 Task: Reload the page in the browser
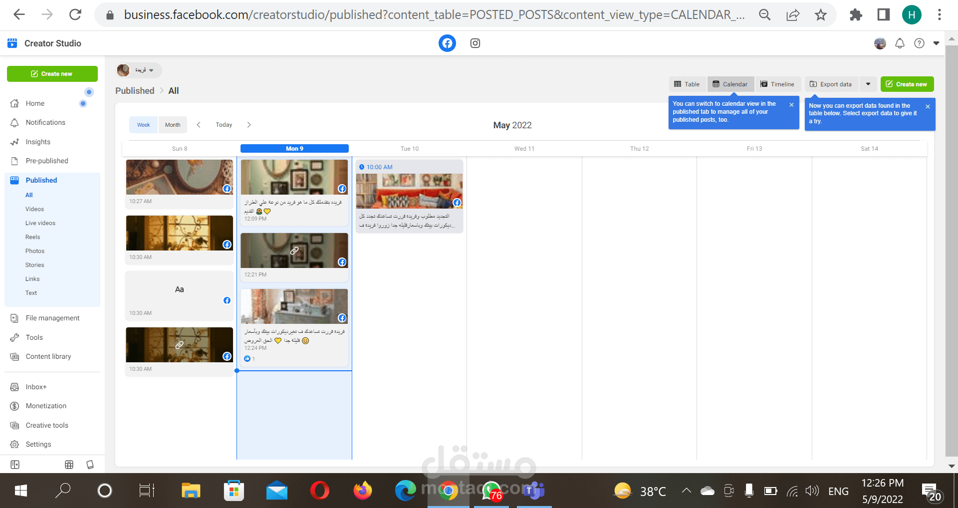click(x=75, y=15)
